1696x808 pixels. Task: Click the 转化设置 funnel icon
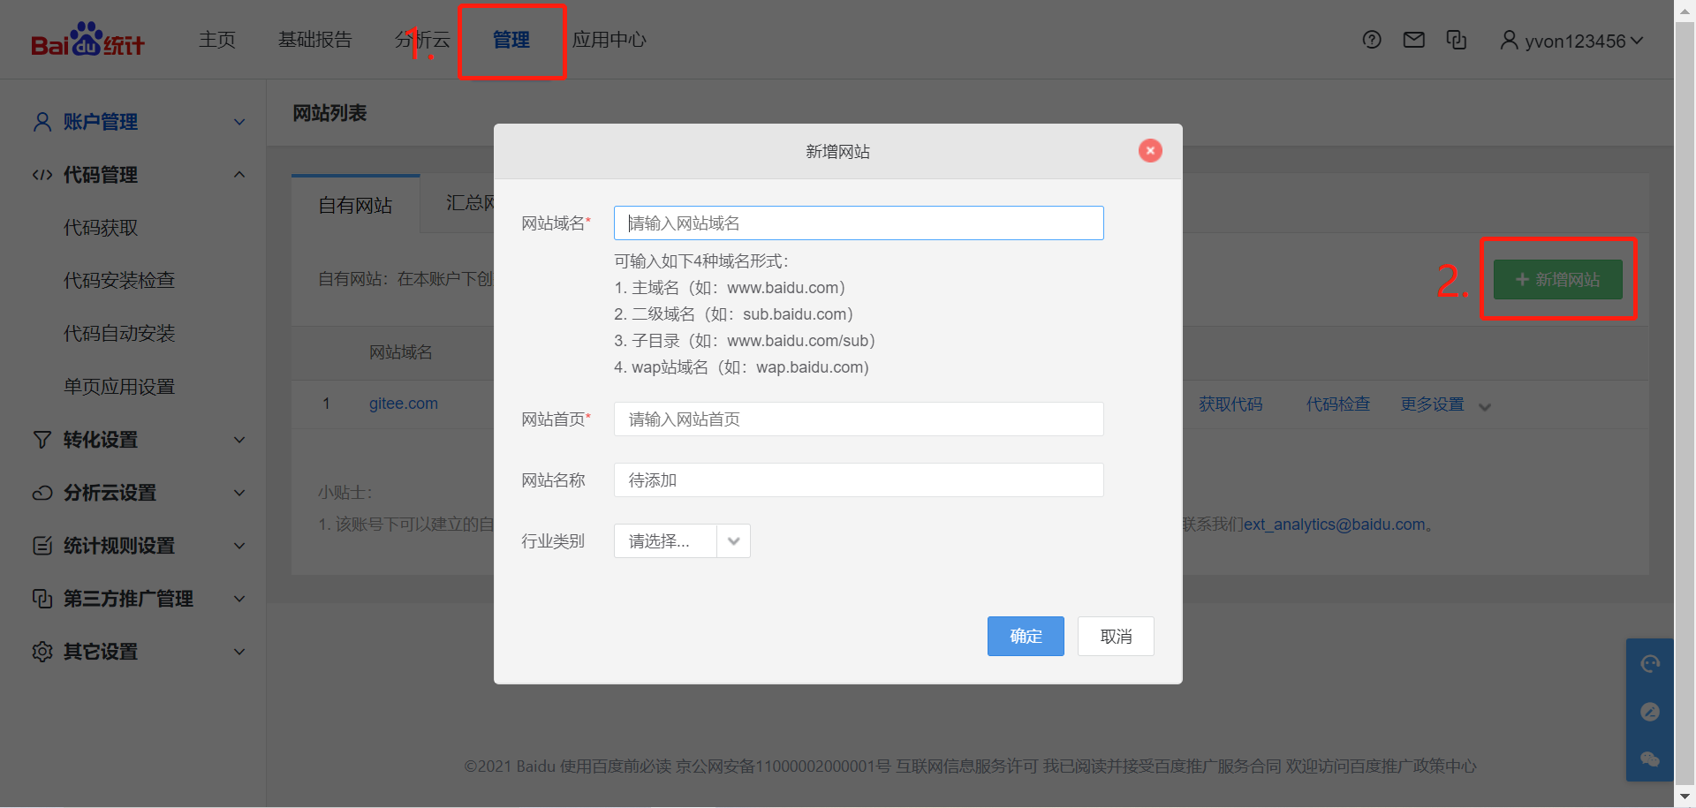[x=42, y=440]
